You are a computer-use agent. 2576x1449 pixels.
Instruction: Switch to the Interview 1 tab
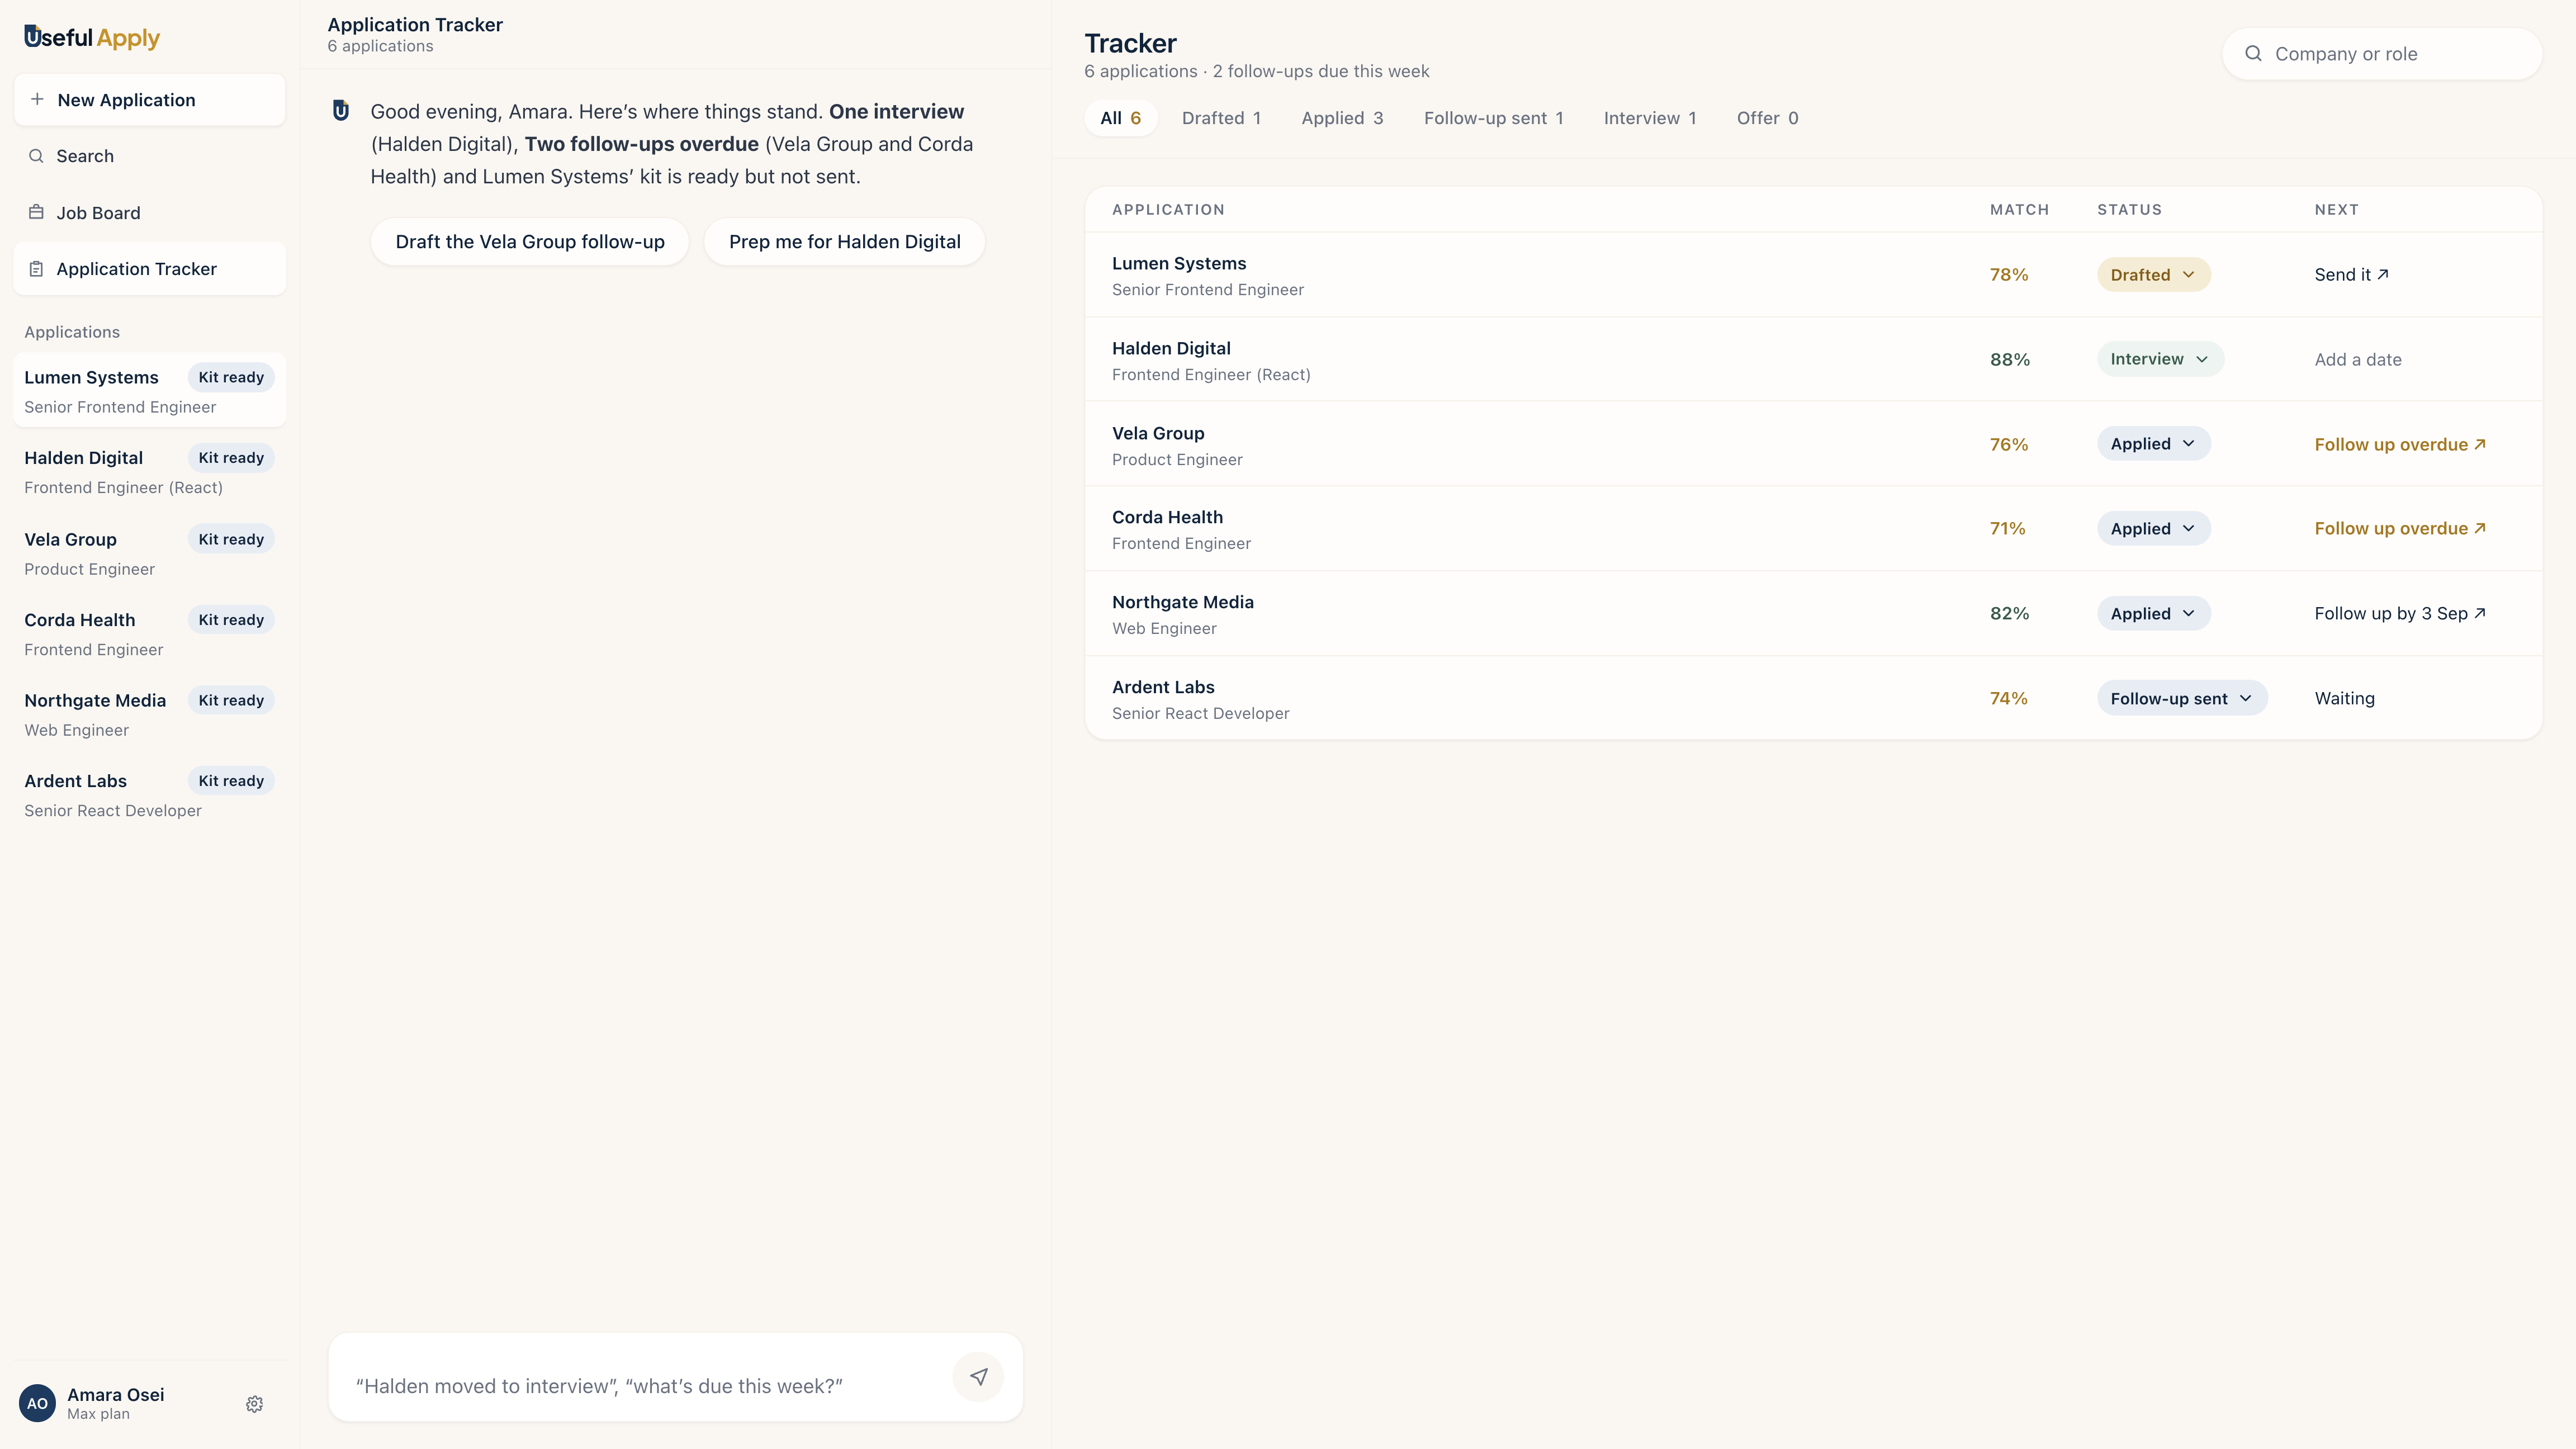1650,118
